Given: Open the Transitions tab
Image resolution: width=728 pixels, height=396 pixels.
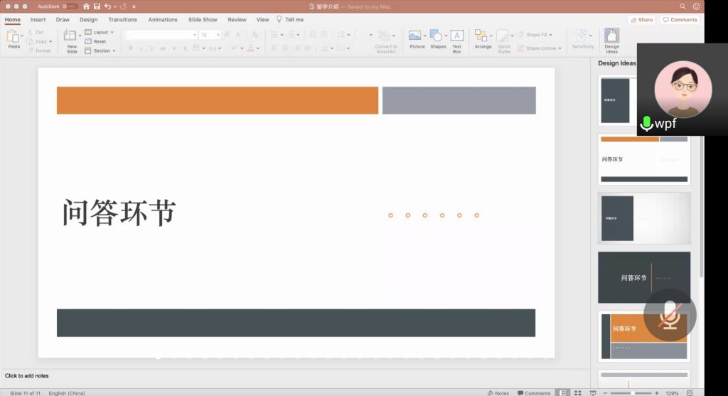Looking at the screenshot, I should 122,20.
